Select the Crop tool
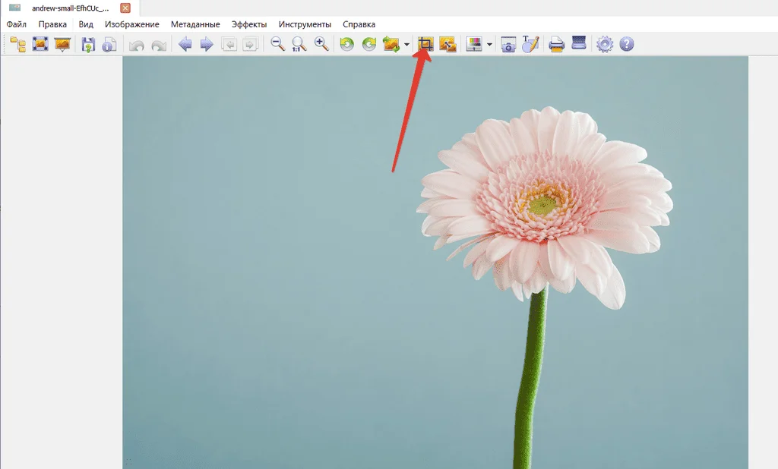This screenshot has width=778, height=469. [425, 45]
